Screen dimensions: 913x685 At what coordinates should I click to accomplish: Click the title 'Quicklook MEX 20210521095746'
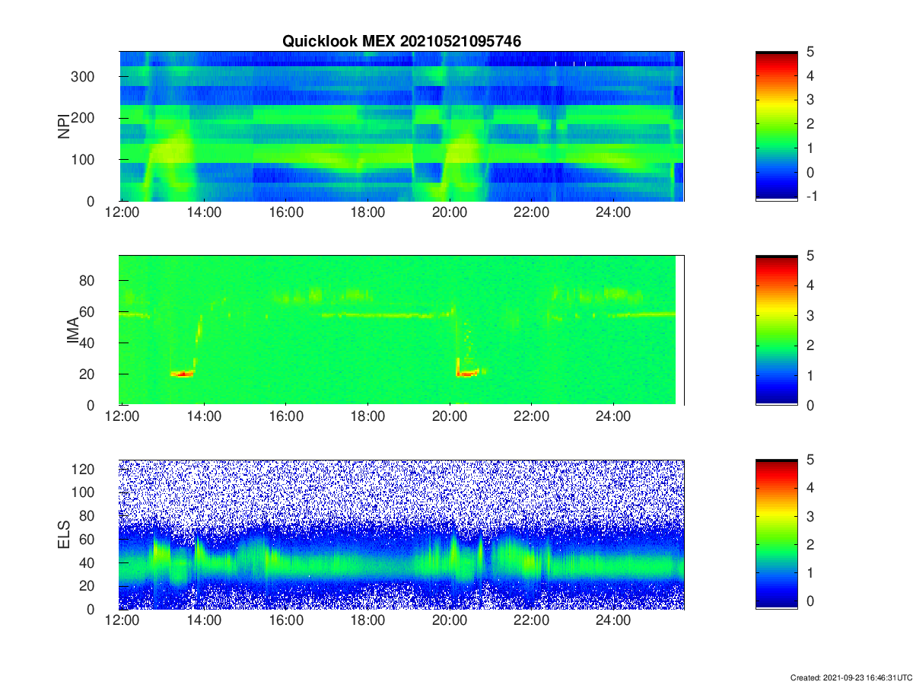[x=402, y=42]
